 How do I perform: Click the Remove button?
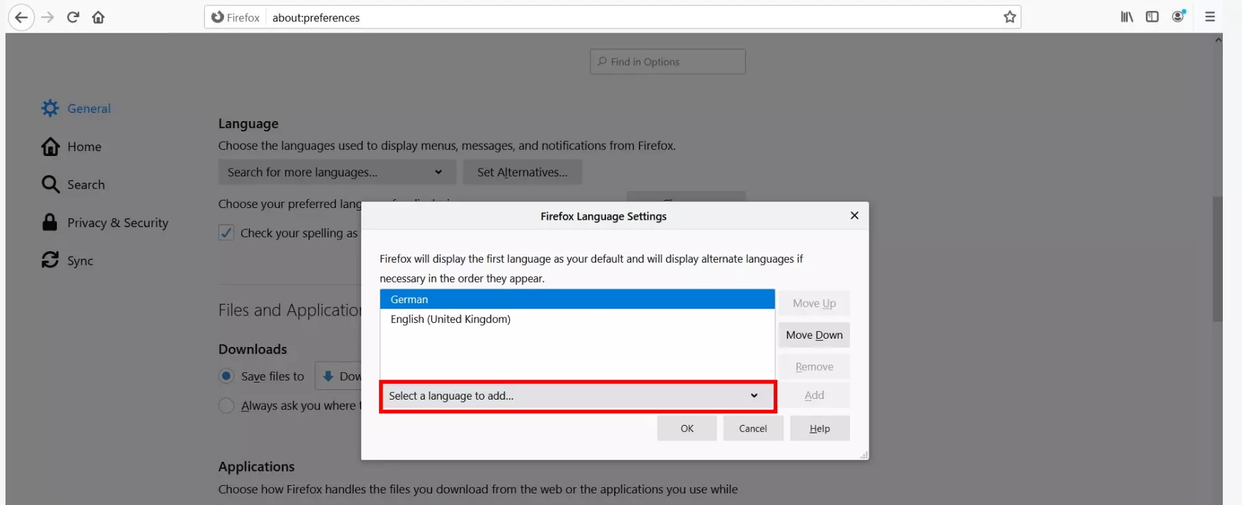[x=814, y=367]
